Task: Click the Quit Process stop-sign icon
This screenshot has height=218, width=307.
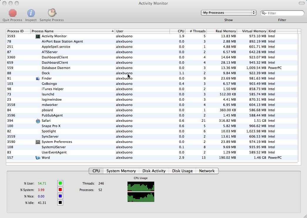Action: coord(13,13)
